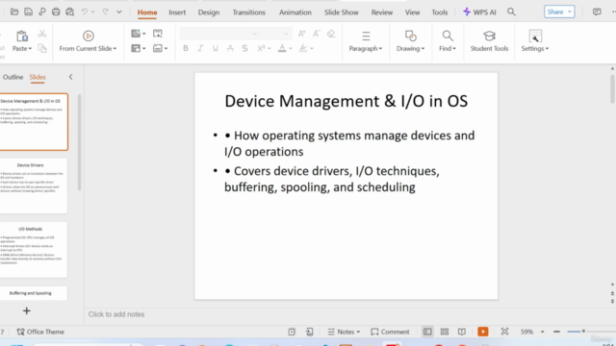Open the View tab
The width and height of the screenshot is (616, 346).
[413, 12]
